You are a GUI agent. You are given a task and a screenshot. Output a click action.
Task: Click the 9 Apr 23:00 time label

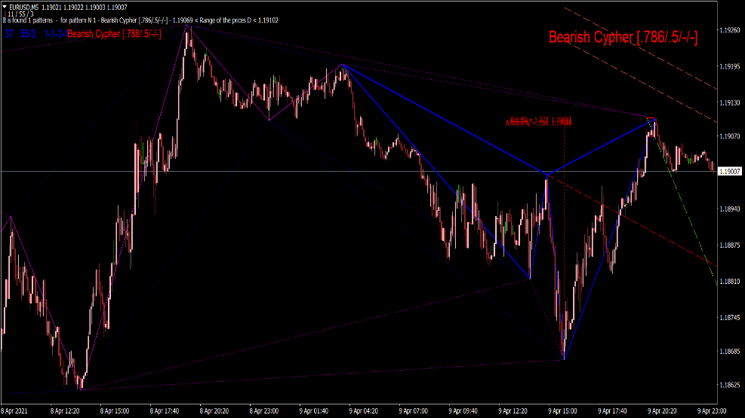[x=711, y=411]
